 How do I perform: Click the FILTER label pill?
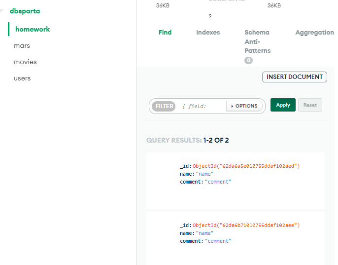(x=164, y=106)
